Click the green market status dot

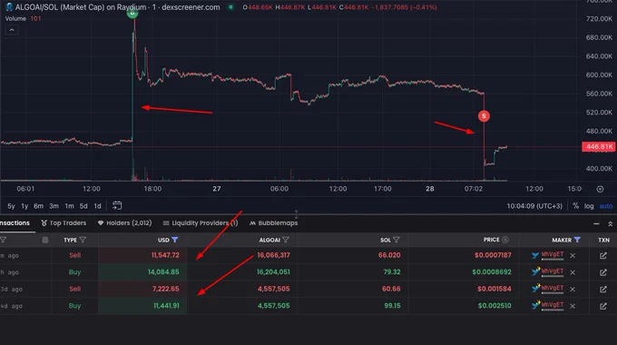pos(231,7)
